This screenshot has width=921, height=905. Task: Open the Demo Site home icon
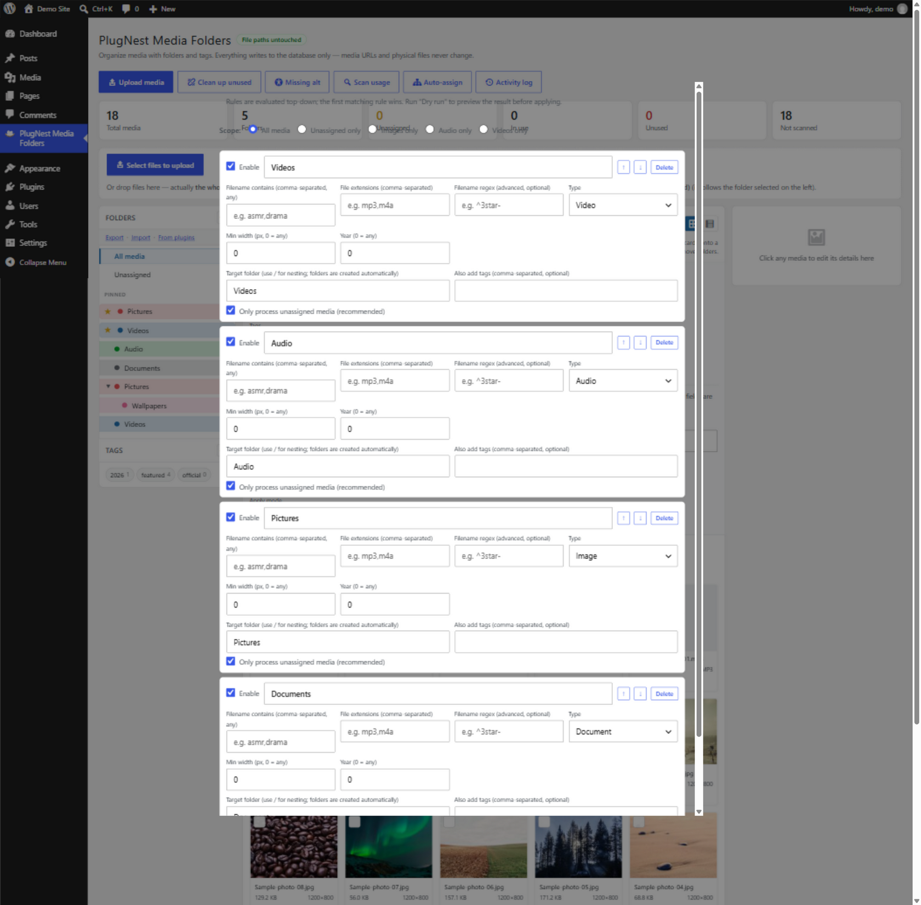(x=29, y=9)
